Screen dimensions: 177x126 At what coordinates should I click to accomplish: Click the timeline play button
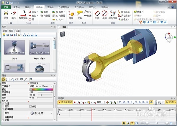coord(132,102)
